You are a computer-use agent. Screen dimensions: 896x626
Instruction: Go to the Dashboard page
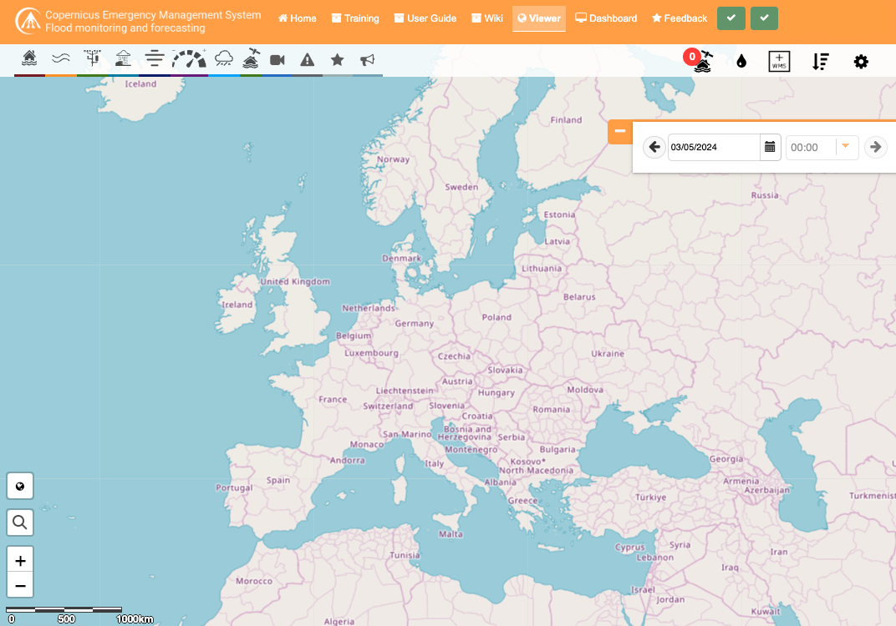pyautogui.click(x=606, y=18)
